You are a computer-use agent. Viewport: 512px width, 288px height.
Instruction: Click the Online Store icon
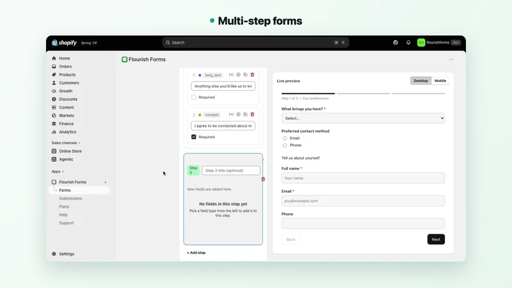[x=54, y=151]
